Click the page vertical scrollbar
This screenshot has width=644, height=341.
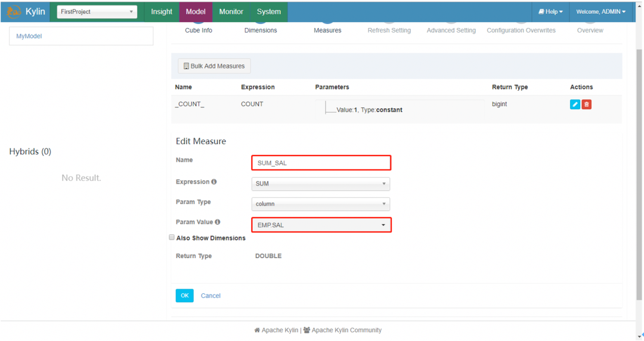[639, 175]
